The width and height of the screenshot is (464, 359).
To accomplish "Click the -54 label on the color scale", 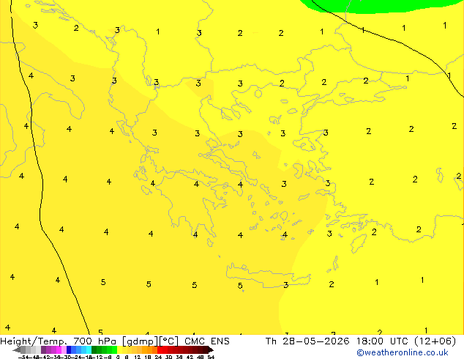I will [x=25, y=357].
